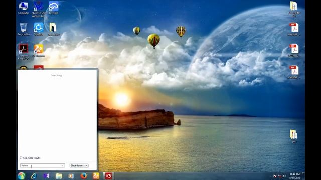Open Windows Media Player from the taskbar
Screen dimensions: 321x180
tap(71, 176)
